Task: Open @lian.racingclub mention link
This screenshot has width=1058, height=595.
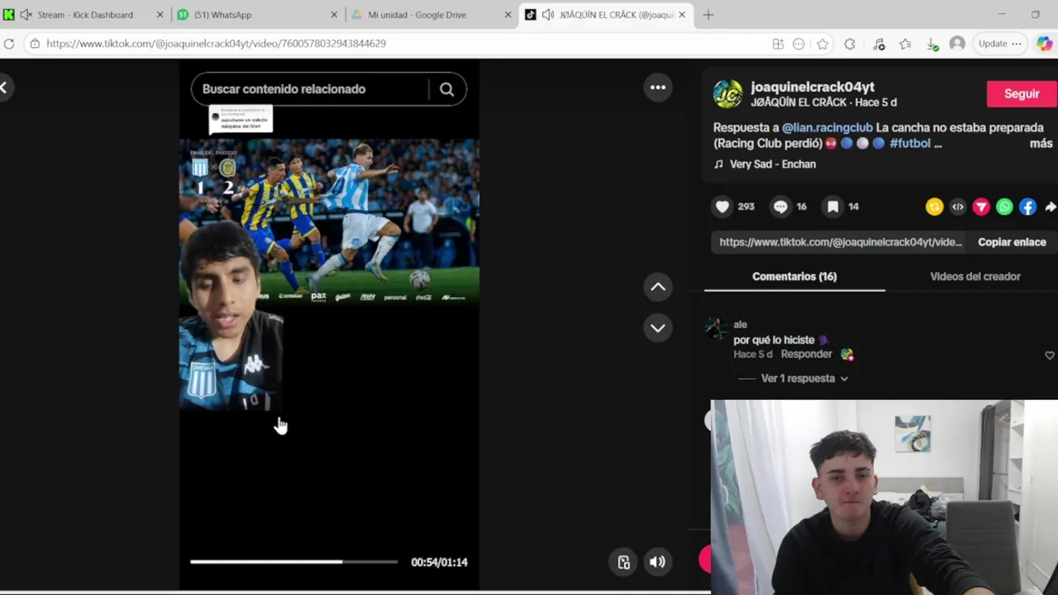Action: point(827,127)
